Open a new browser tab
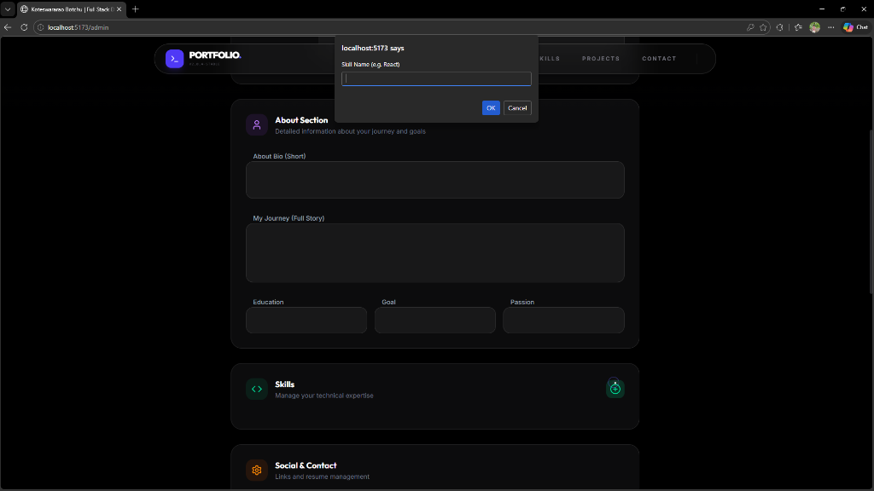The height and width of the screenshot is (491, 874). coord(136,9)
